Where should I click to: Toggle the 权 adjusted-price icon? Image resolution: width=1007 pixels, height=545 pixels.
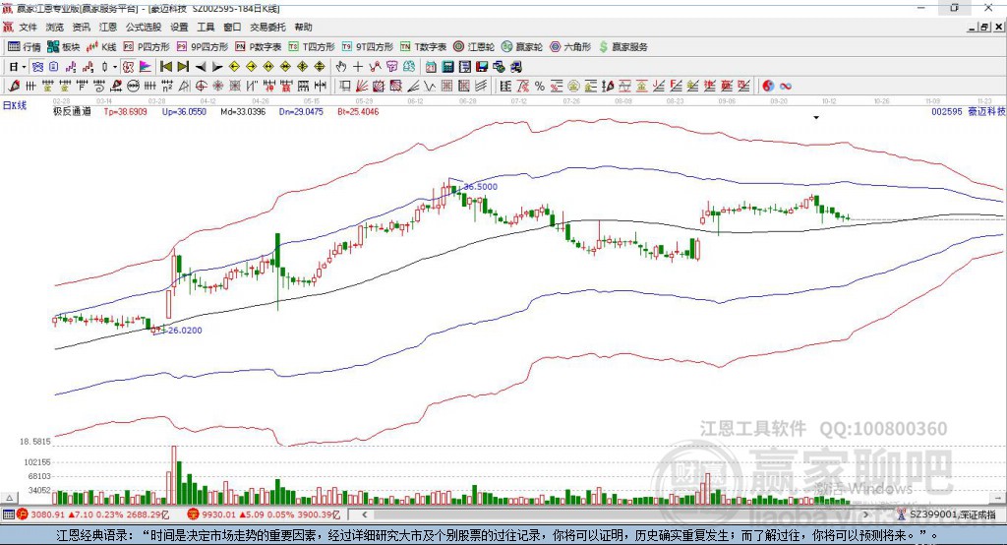129,67
